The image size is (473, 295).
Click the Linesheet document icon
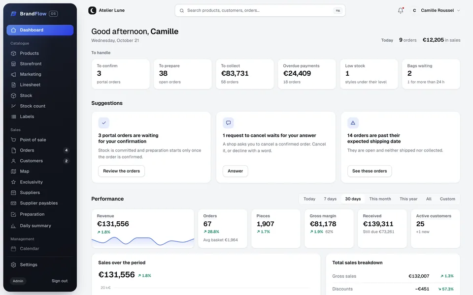13,85
